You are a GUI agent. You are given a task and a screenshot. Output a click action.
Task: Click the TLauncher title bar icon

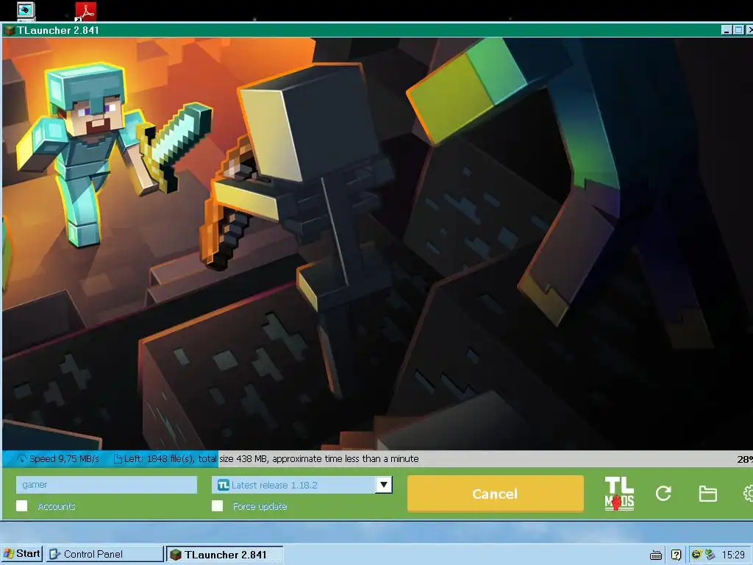click(x=9, y=30)
